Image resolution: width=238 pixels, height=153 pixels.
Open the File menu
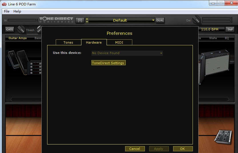[7, 11]
